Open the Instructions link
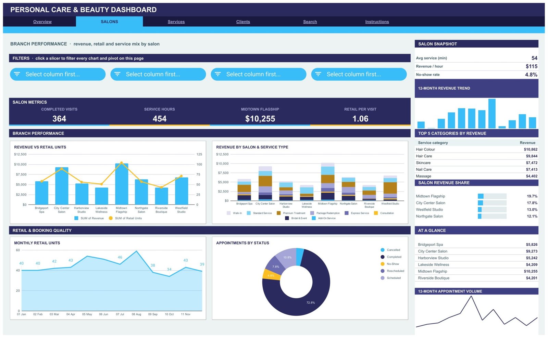The image size is (548, 338). pyautogui.click(x=377, y=22)
